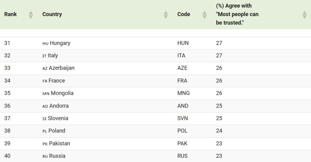Click the Hungary flag code icon

tap(45, 43)
